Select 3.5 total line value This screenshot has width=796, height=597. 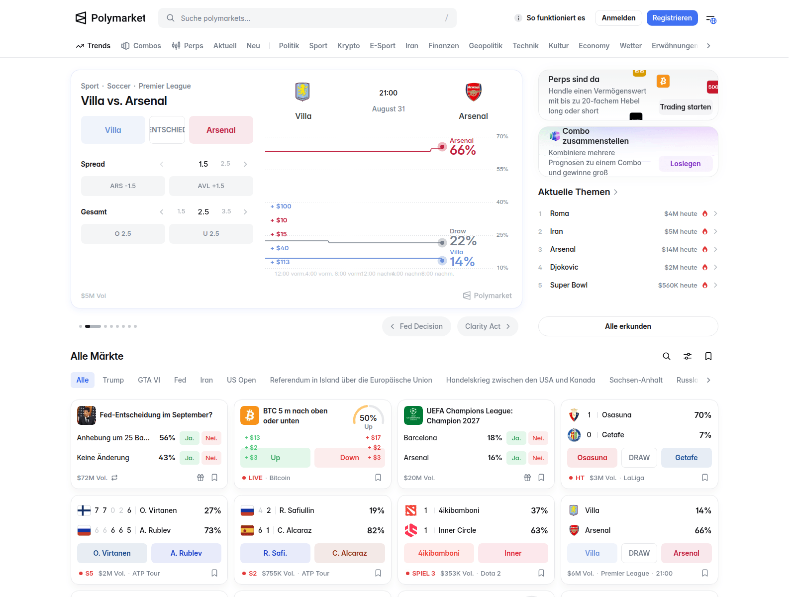coord(226,211)
